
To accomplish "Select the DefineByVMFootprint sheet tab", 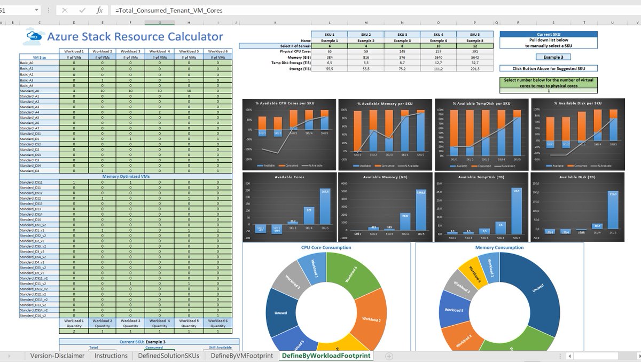I will [241, 356].
